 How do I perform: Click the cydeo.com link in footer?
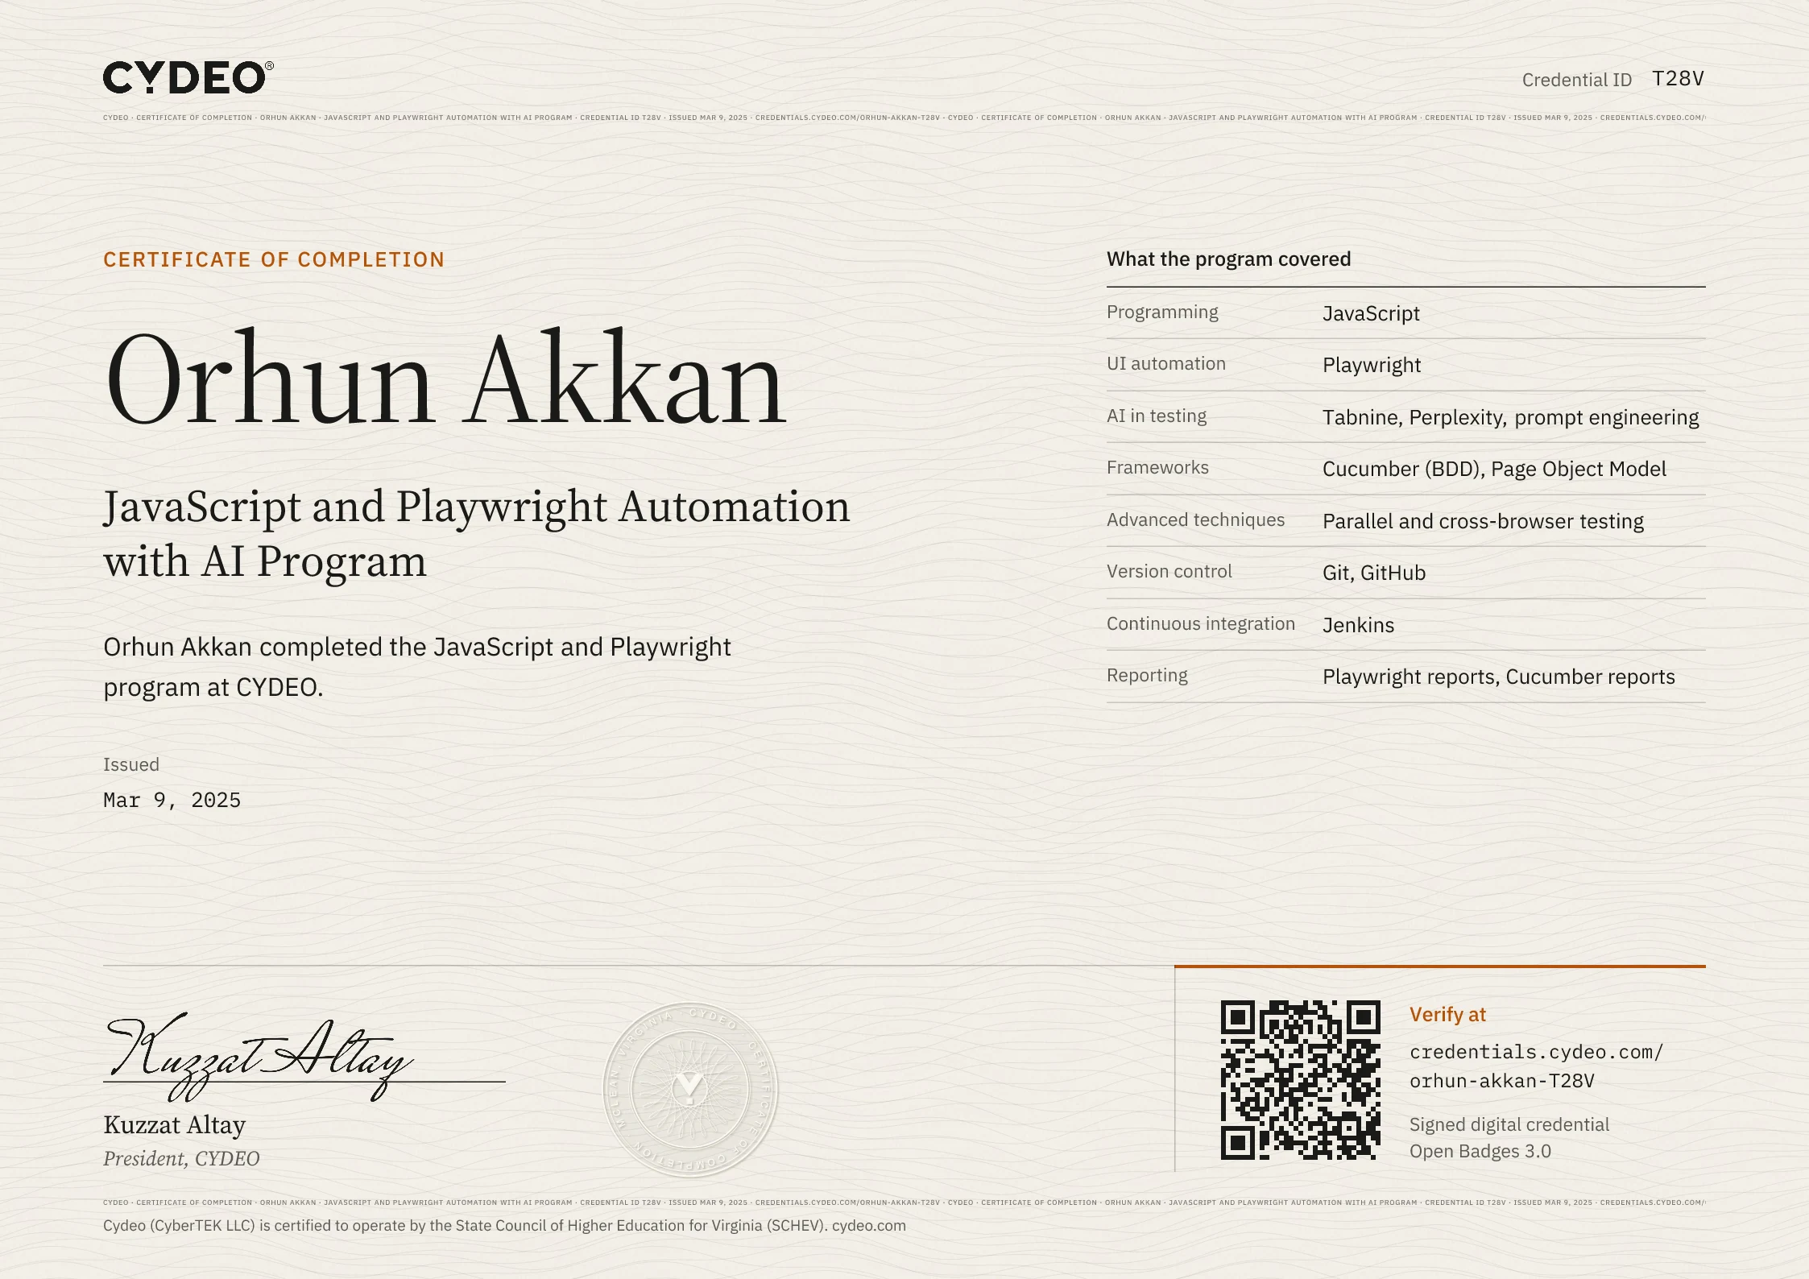pos(868,1225)
